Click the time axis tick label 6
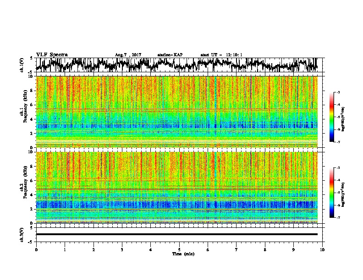Screen dimensions: 363x280 tap(208, 250)
